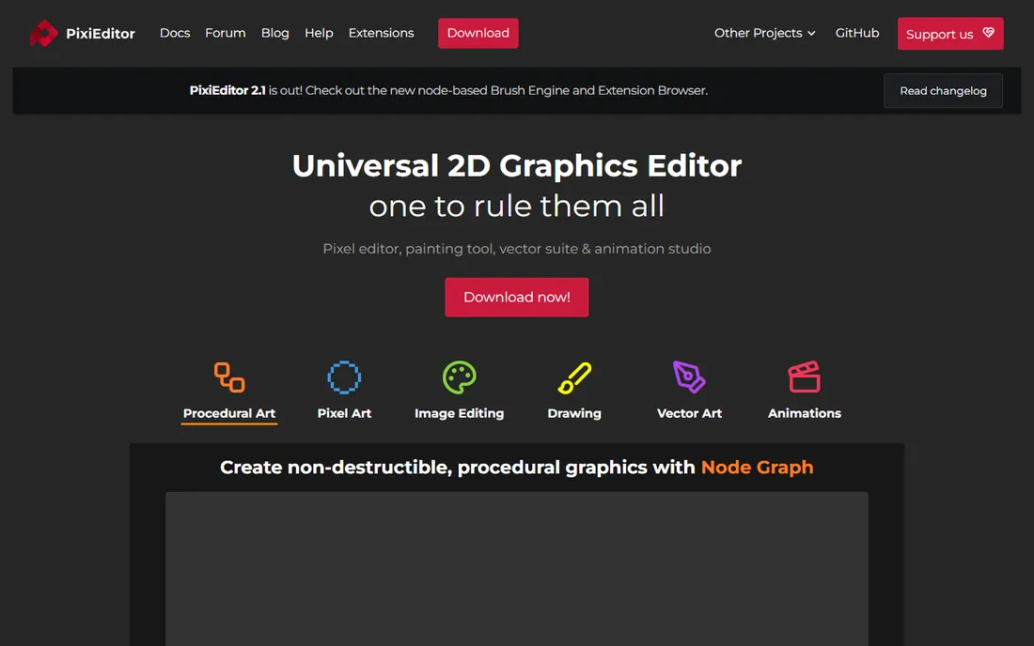This screenshot has height=646, width=1034.
Task: Expand the Other Projects dropdown
Action: [765, 33]
